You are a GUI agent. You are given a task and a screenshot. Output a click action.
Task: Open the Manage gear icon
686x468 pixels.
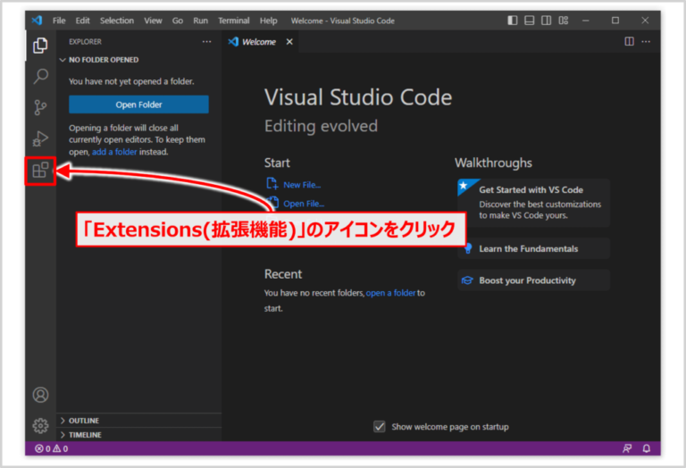click(x=40, y=425)
